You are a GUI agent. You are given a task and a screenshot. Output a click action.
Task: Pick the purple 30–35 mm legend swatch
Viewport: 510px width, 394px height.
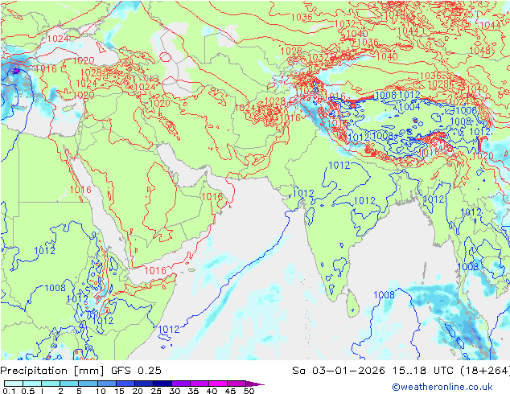(181, 384)
